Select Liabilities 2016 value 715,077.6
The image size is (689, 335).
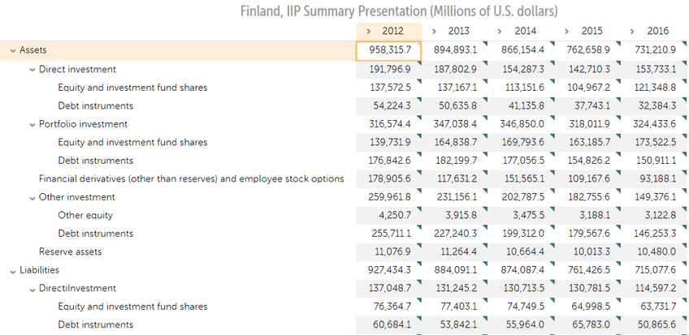[x=653, y=270]
